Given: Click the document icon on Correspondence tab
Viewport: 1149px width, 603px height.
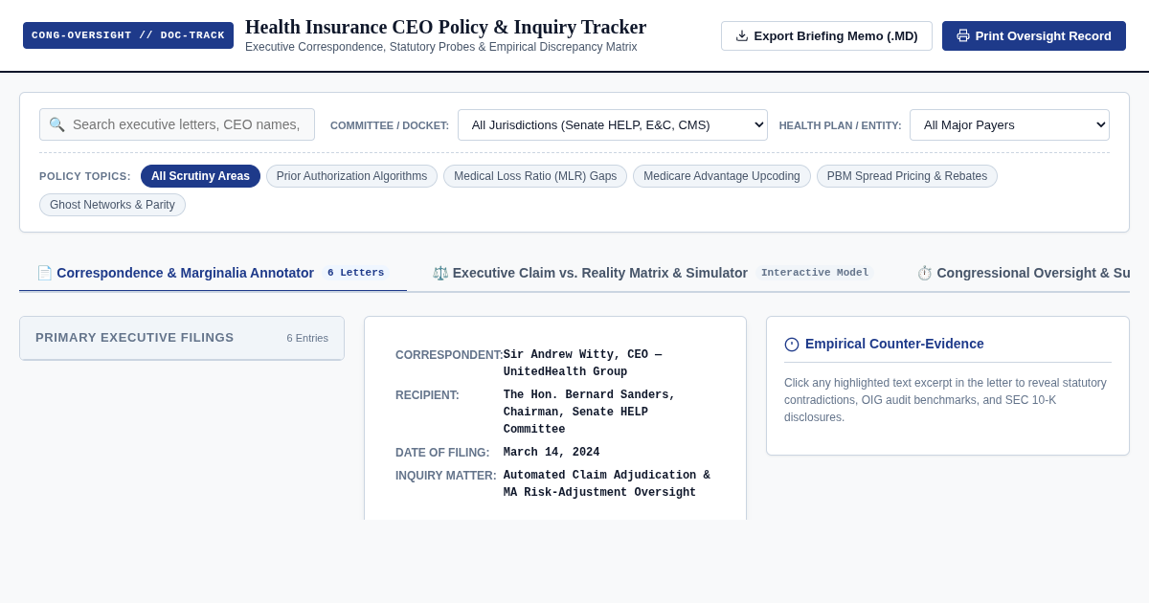Looking at the screenshot, I should click(44, 273).
